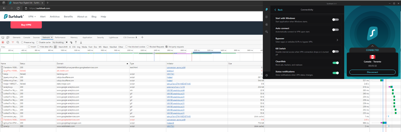Image resolution: width=401 pixels, height=132 pixels.
Task: Uncheck the 3rd-party requests checkbox
Action: tap(166, 47)
